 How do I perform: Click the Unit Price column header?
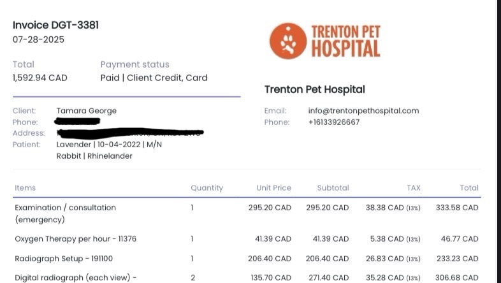[273, 188]
